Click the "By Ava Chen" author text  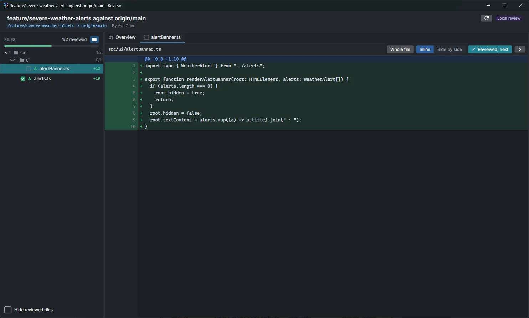(x=124, y=26)
